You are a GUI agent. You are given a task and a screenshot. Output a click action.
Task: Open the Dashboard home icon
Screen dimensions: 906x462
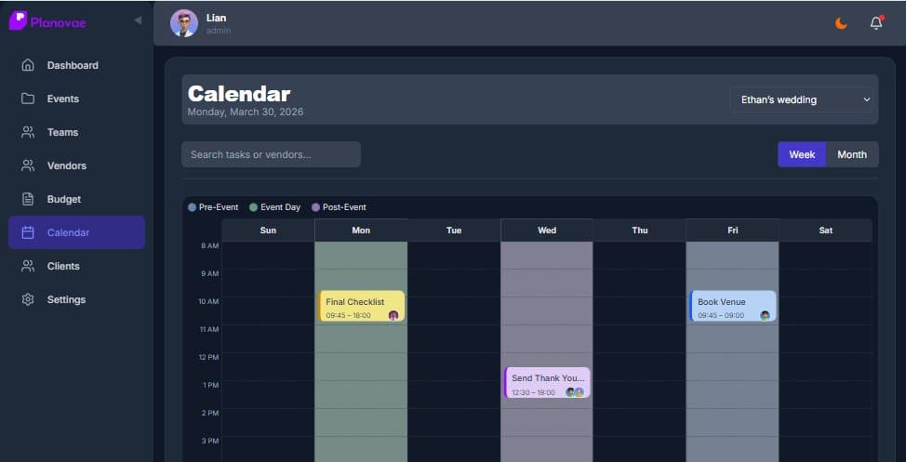click(28, 65)
